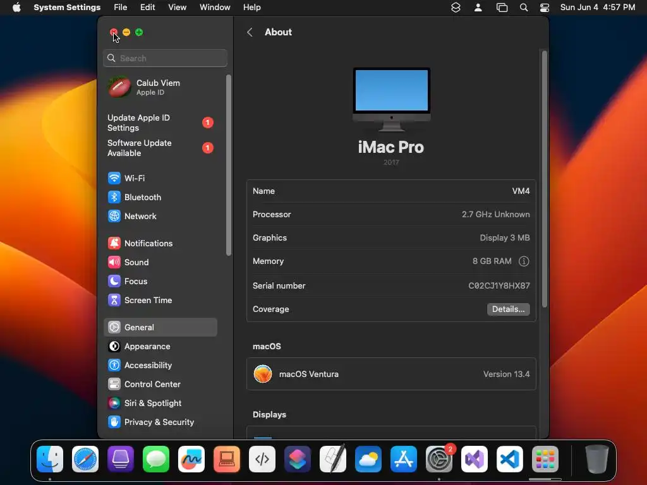Open Software Update Available notice
Viewport: 647px width, 485px height.
[160, 148]
